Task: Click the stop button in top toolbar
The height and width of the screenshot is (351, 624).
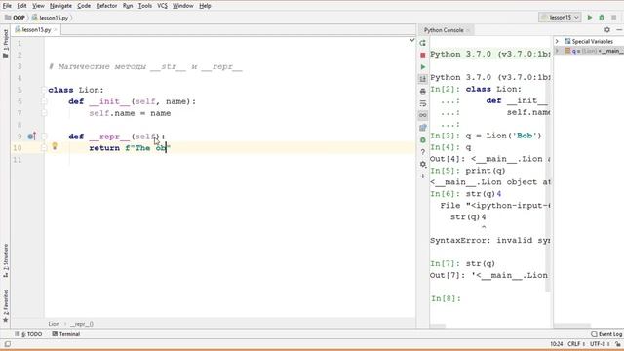Action: (x=613, y=18)
